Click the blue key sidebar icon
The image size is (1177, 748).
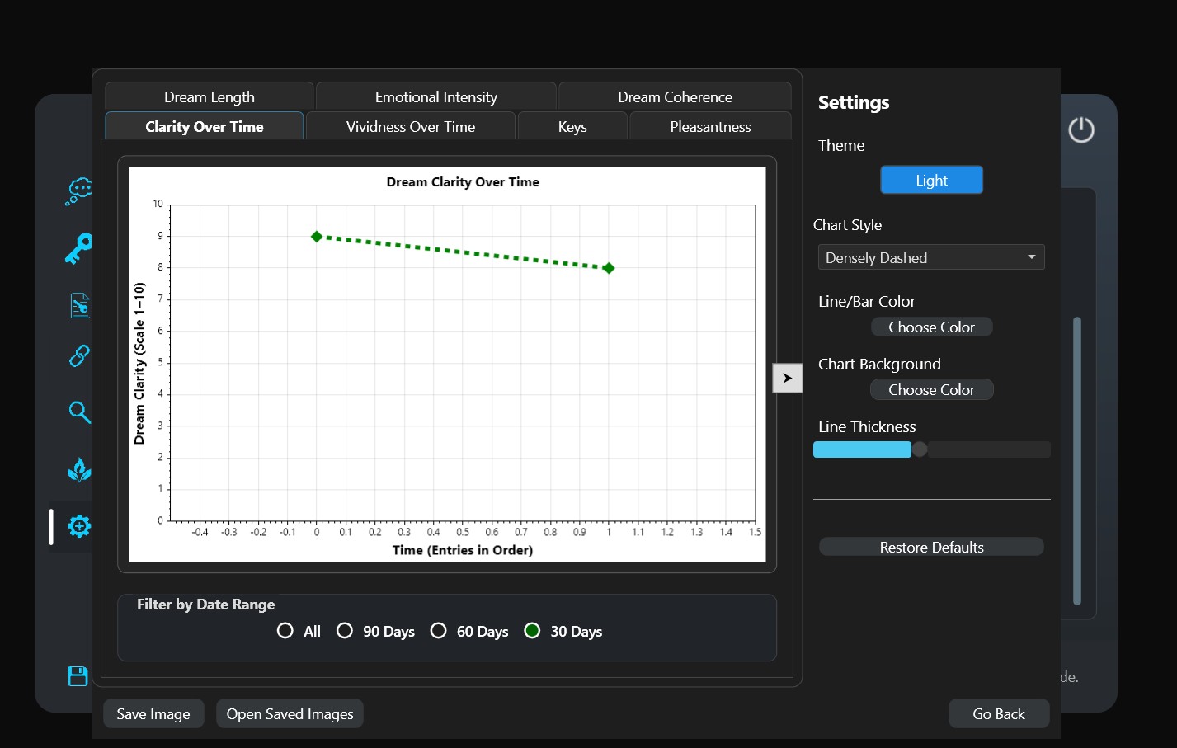pyautogui.click(x=78, y=248)
